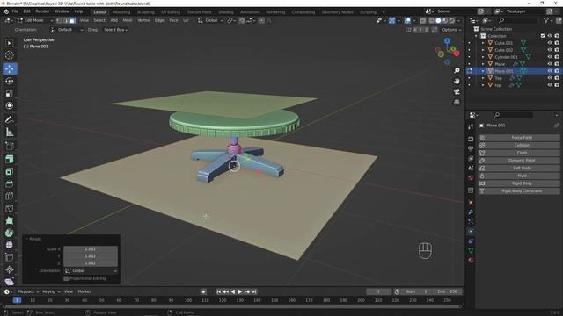Enable Proportional Editing checkbox in Resize panel
The image size is (563, 316).
point(66,278)
